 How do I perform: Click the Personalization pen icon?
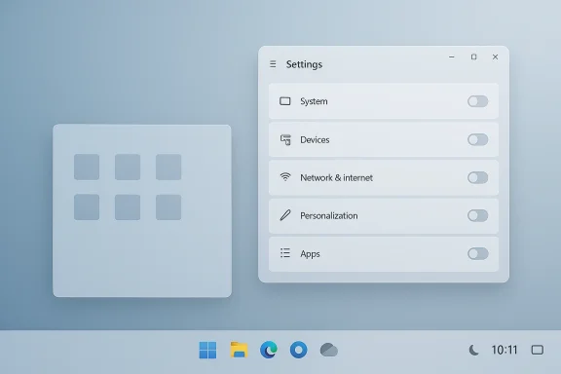click(x=285, y=215)
